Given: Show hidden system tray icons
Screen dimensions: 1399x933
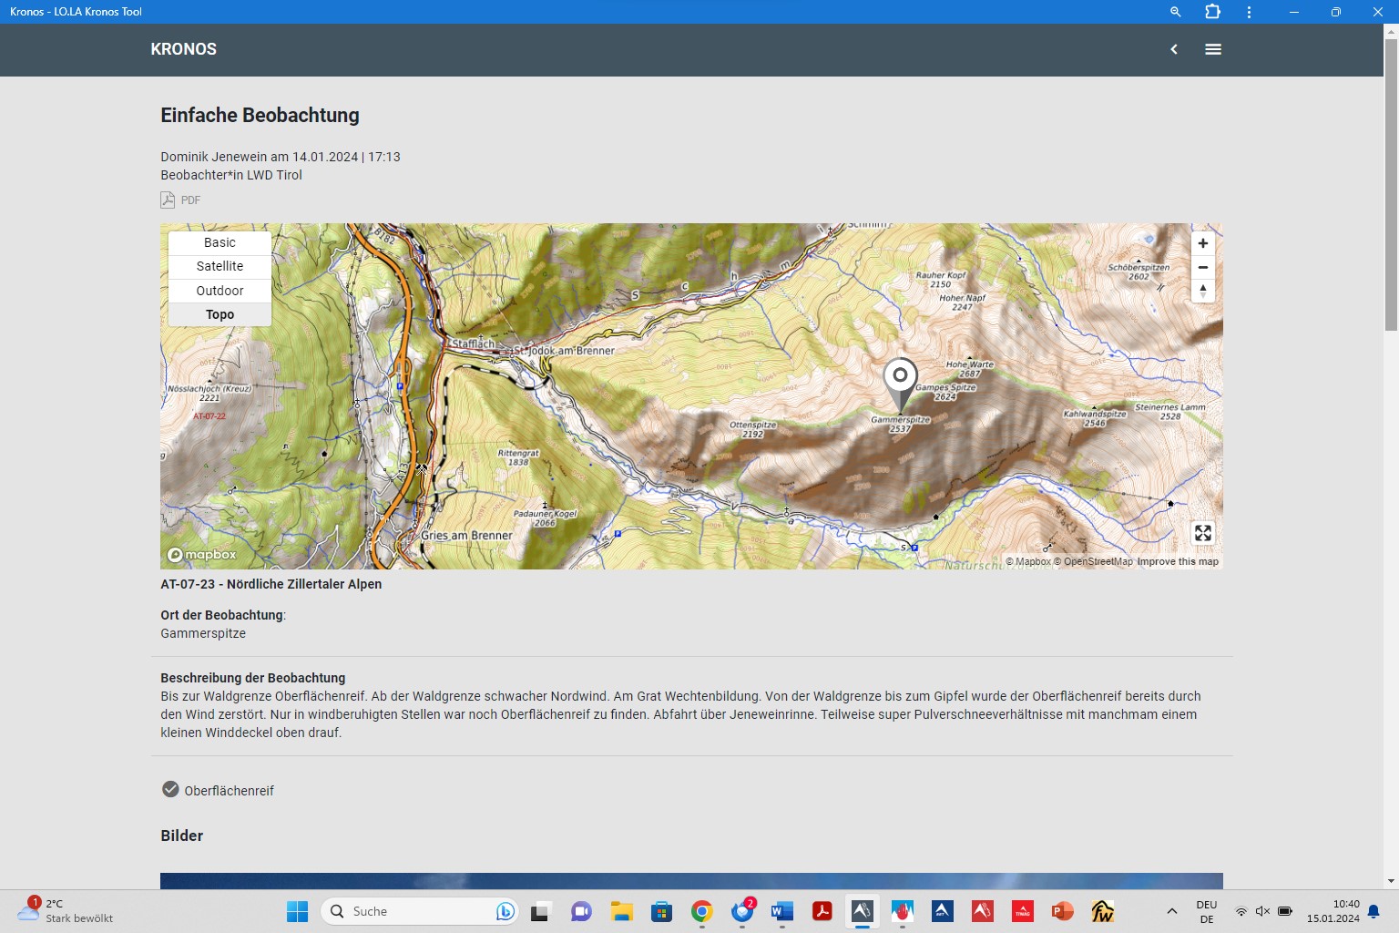Looking at the screenshot, I should pyautogui.click(x=1172, y=911).
